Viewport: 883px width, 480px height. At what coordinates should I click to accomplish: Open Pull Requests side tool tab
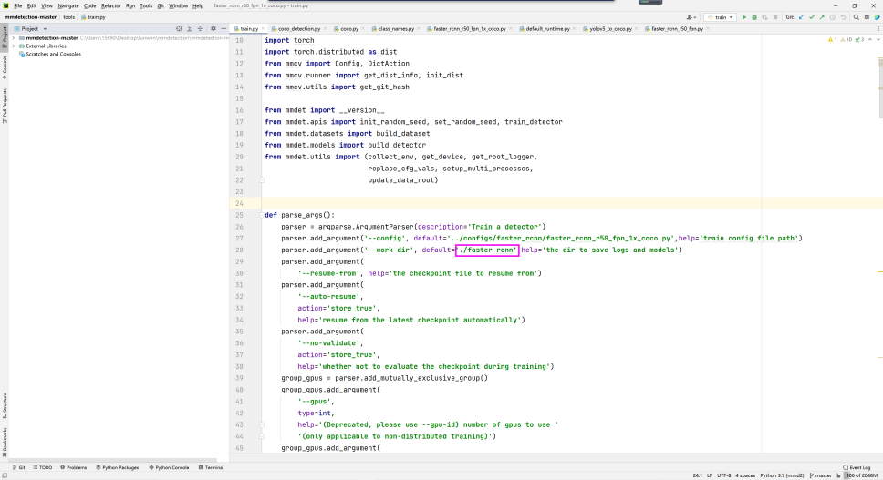click(x=5, y=106)
